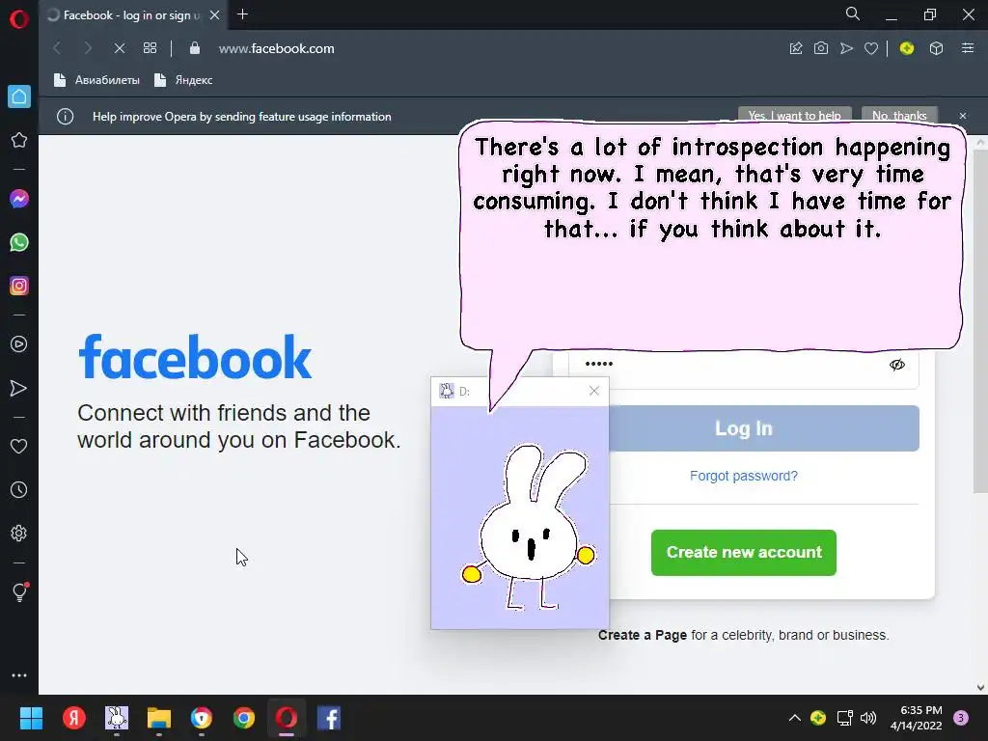Open Speed Dial start page grid icon
Image resolution: width=988 pixels, height=741 pixels.
coord(150,48)
